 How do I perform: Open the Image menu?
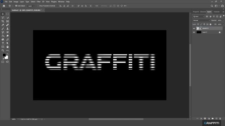(x=16, y=2)
